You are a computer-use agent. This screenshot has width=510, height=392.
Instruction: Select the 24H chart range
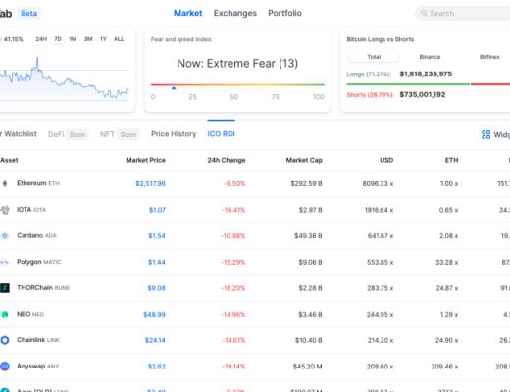[41, 39]
